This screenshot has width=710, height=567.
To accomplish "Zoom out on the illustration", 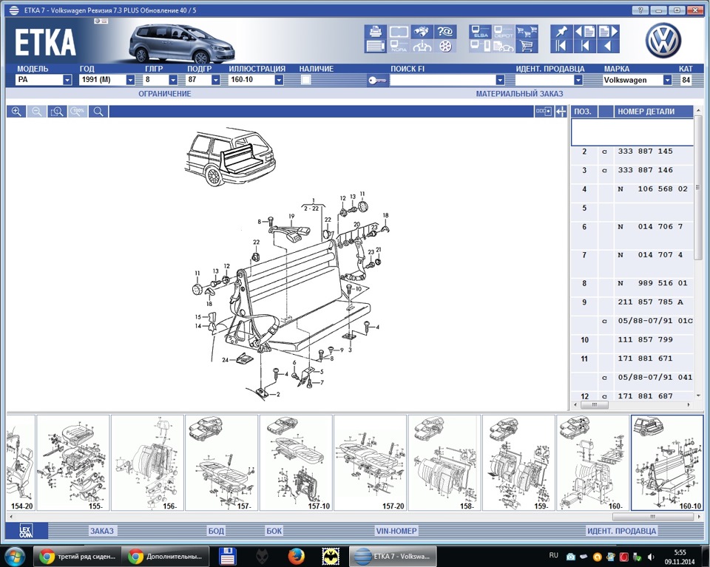I will click(37, 112).
